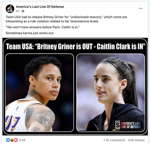Click the gear audience icon beside 8h

23,11
